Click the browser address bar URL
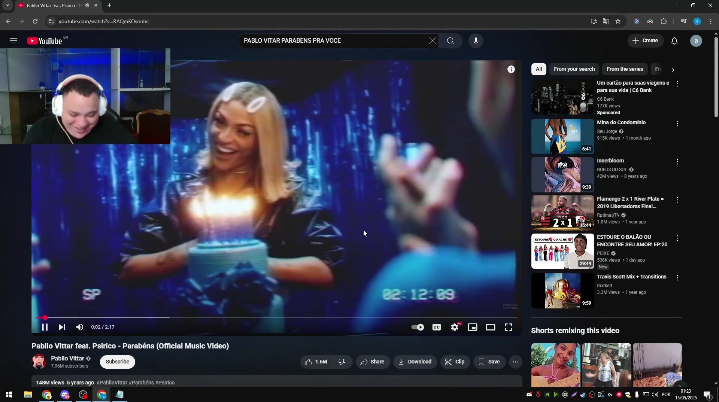 click(x=104, y=22)
